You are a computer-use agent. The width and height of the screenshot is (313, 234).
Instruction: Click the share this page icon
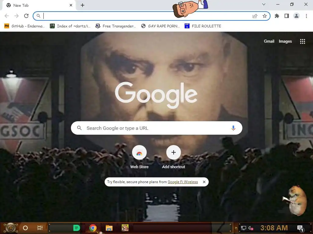(255, 16)
